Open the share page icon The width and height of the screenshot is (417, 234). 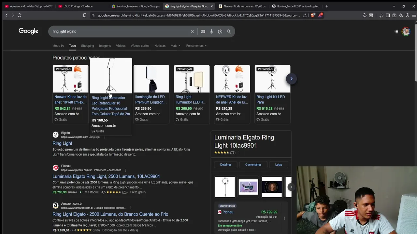[305, 15]
